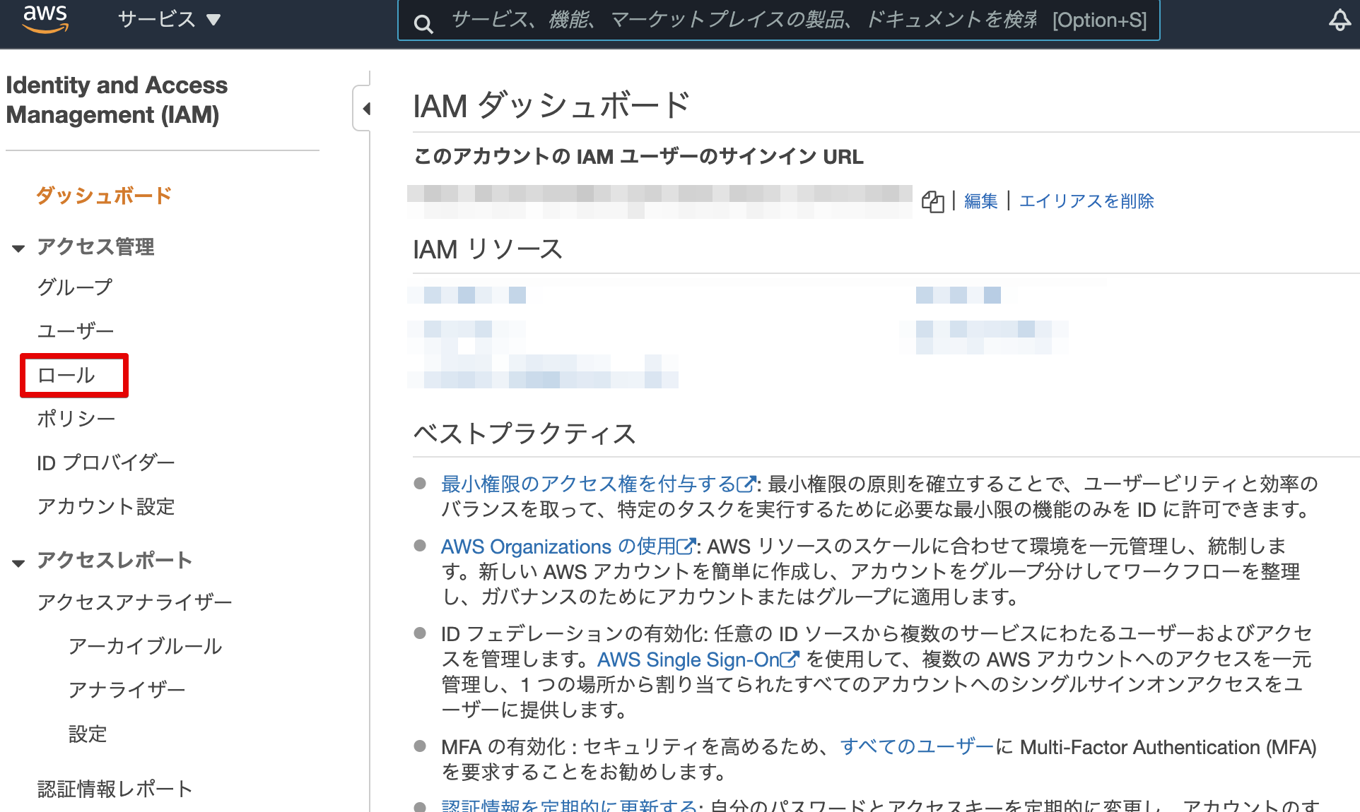Image resolution: width=1360 pixels, height=812 pixels.
Task: Open ID プロバイダー in the sidebar
Action: 105,462
